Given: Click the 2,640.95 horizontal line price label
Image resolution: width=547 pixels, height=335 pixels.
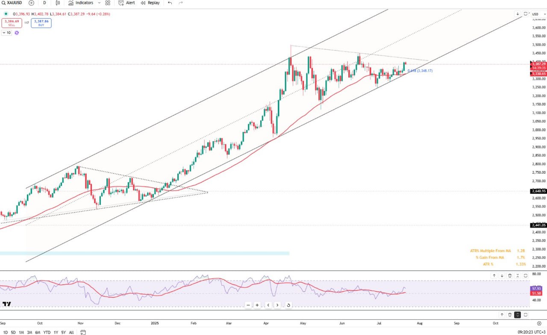Looking at the screenshot, I should point(538,191).
